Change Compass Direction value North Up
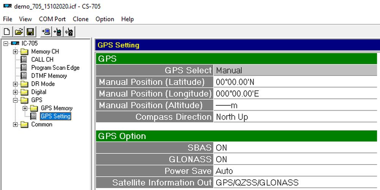 tap(295, 117)
